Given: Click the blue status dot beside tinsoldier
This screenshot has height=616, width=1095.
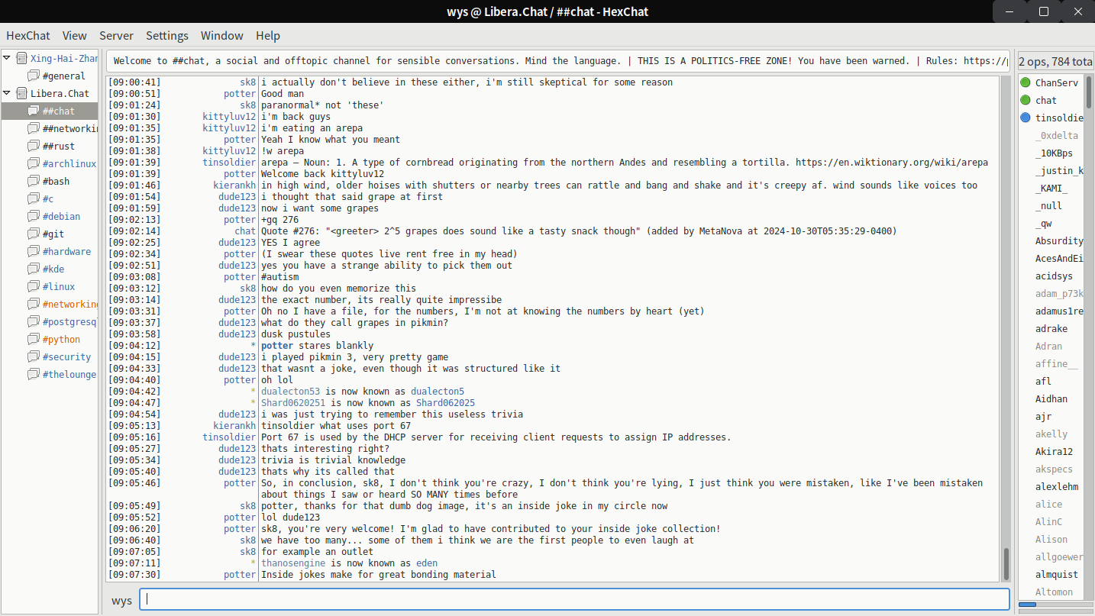Looking at the screenshot, I should [x=1026, y=118].
